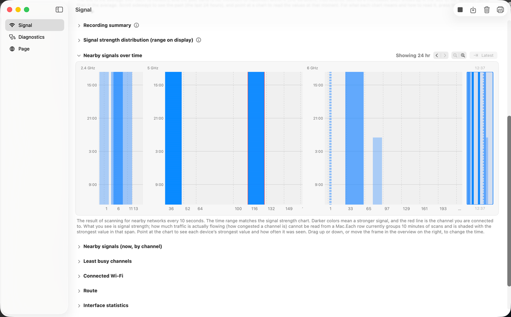Click the zoom out magnifier icon
The width and height of the screenshot is (511, 317).
pyautogui.click(x=455, y=56)
